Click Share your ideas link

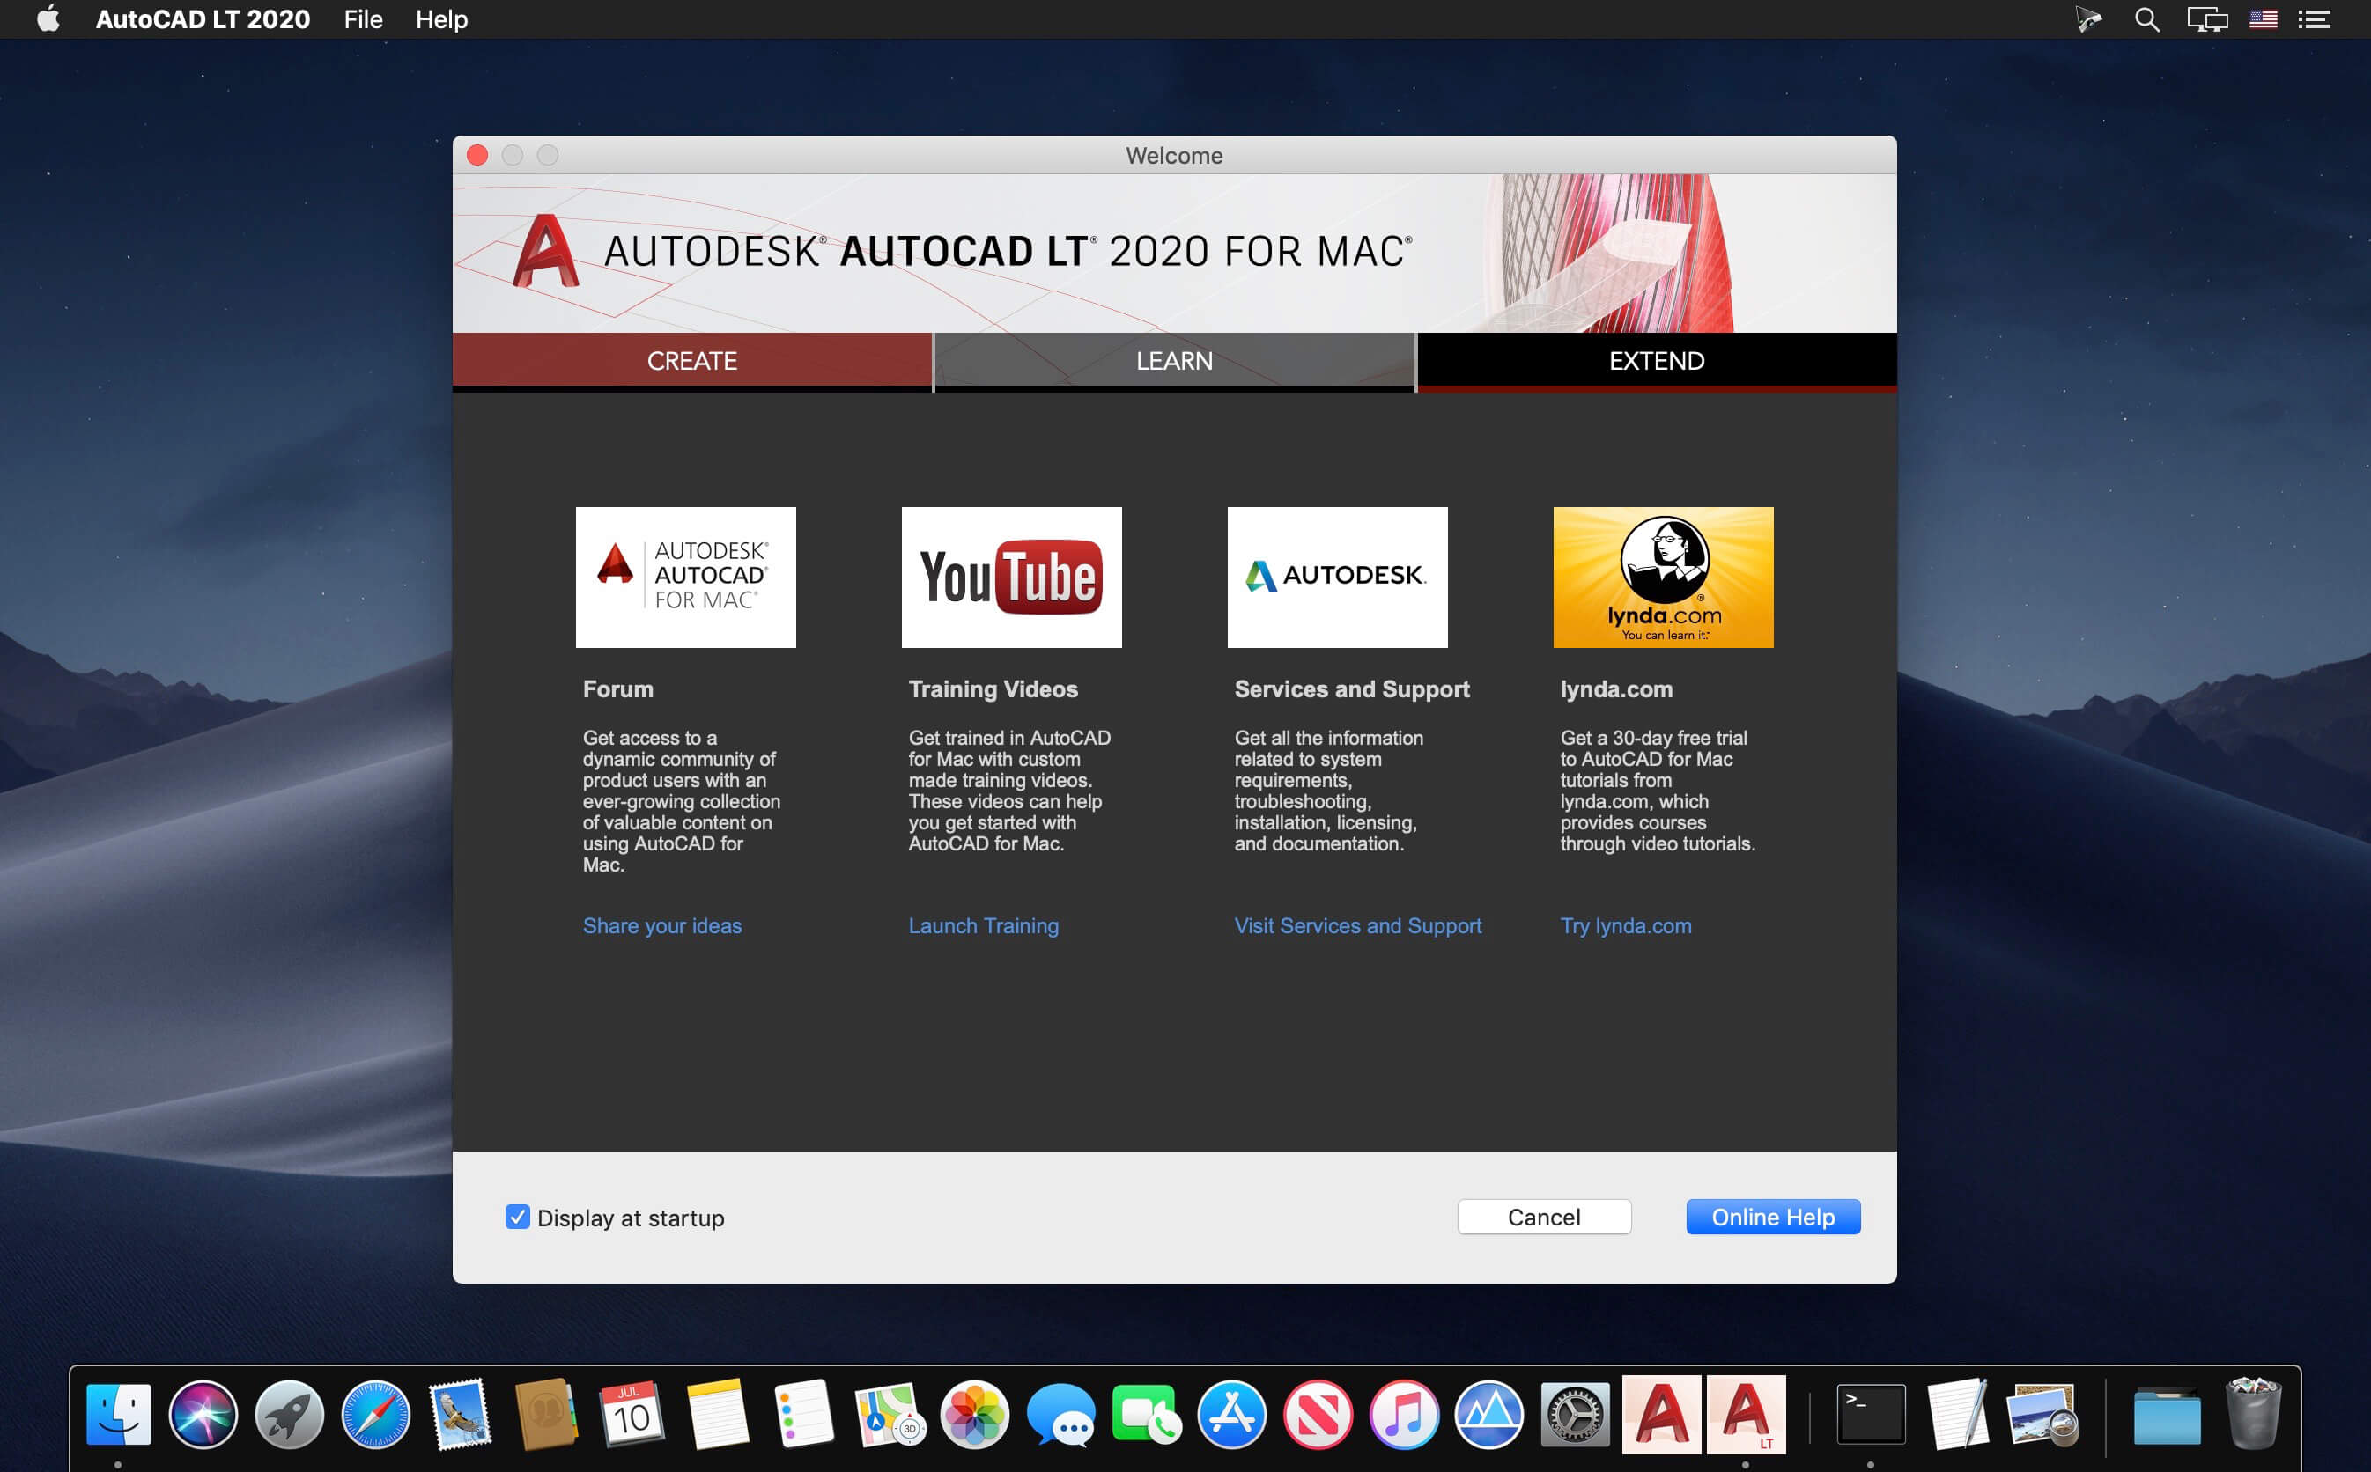pyautogui.click(x=661, y=924)
